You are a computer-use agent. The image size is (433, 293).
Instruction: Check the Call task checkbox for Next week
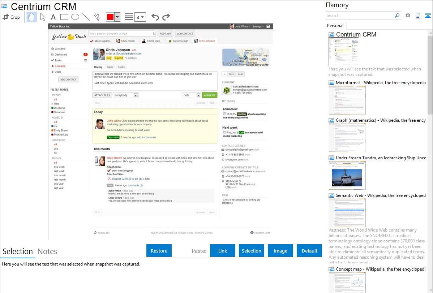(224, 132)
